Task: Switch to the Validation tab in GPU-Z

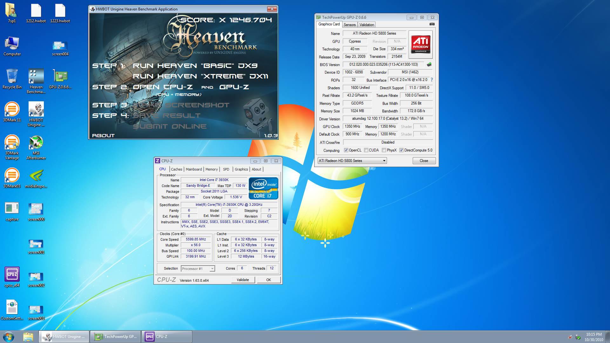Action: pyautogui.click(x=367, y=25)
